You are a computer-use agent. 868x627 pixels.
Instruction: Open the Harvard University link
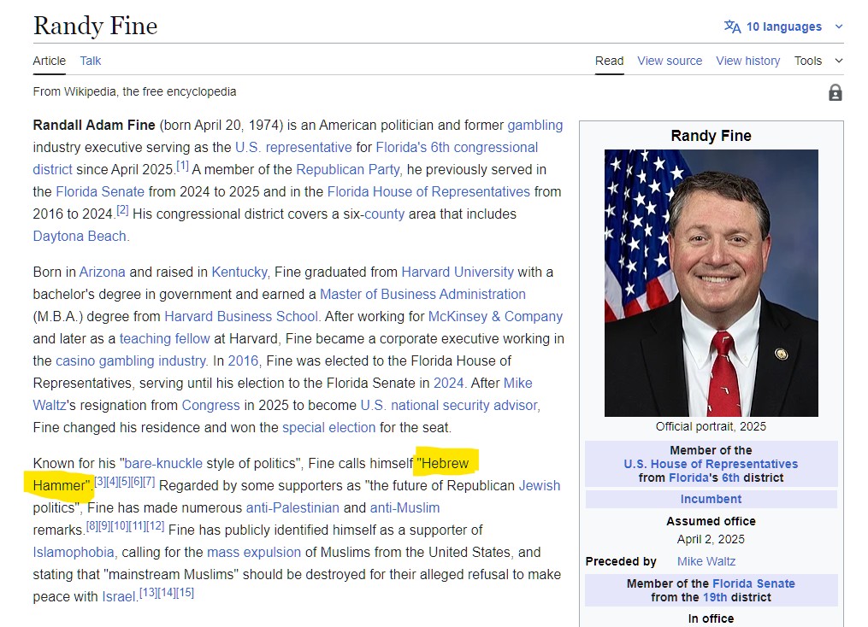pyautogui.click(x=458, y=272)
